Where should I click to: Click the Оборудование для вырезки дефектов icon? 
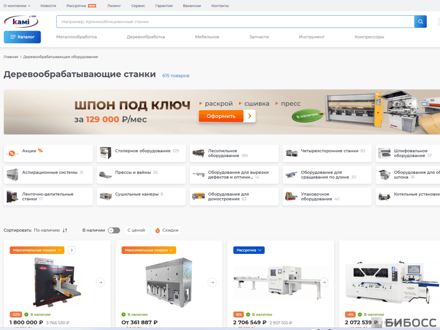coord(198,175)
